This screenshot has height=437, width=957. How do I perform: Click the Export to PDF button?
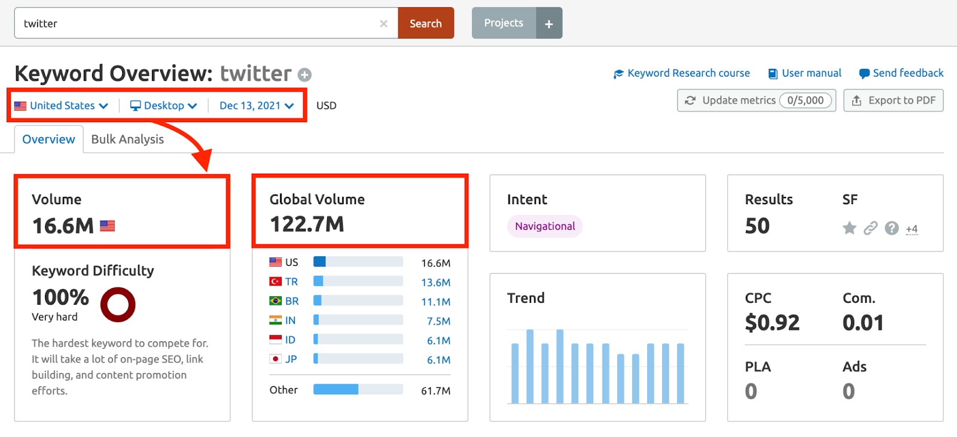894,101
